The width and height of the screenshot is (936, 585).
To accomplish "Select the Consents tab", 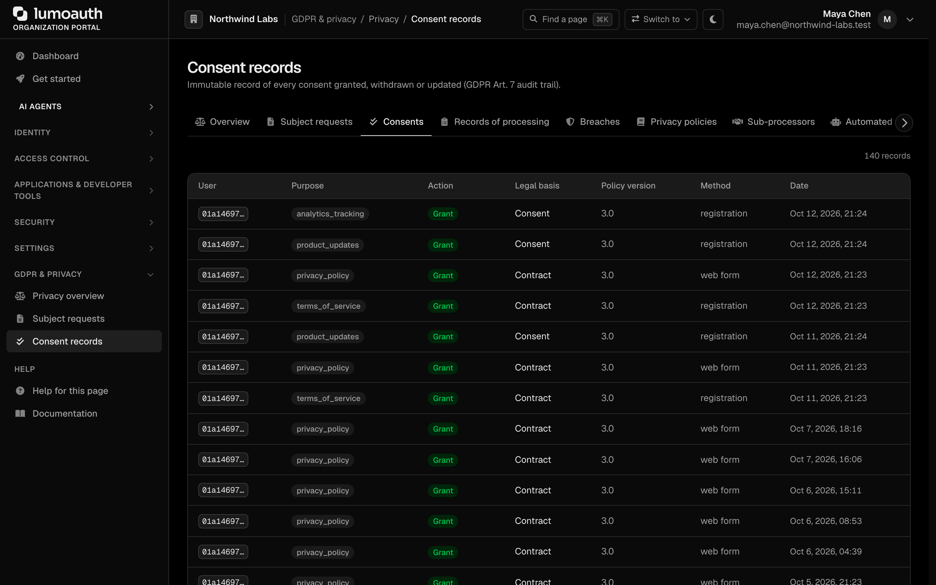I will [x=396, y=122].
